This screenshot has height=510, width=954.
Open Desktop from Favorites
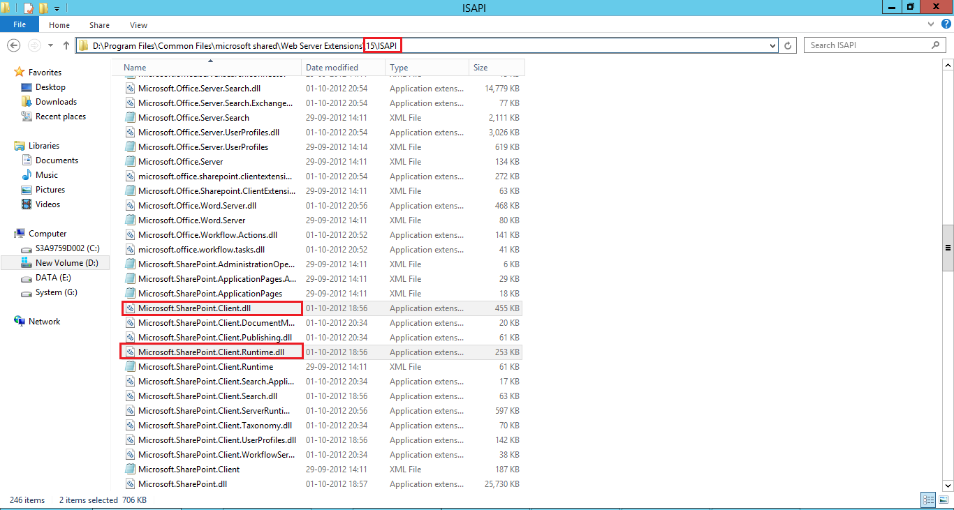pos(50,87)
